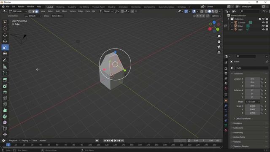Select the Smooth tool
This screenshot has width=270, height=152.
point(5,122)
